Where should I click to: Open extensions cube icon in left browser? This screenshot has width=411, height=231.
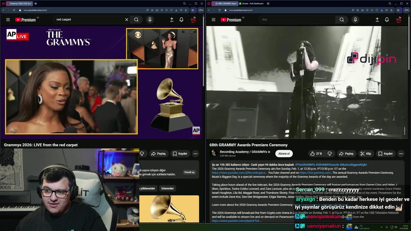(x=193, y=10)
